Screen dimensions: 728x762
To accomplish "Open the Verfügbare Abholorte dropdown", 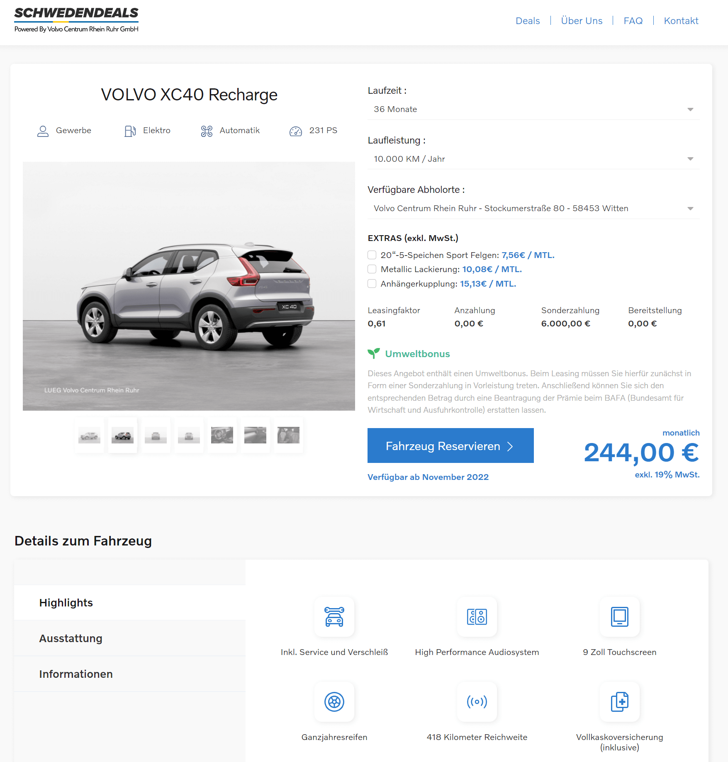I will (533, 208).
